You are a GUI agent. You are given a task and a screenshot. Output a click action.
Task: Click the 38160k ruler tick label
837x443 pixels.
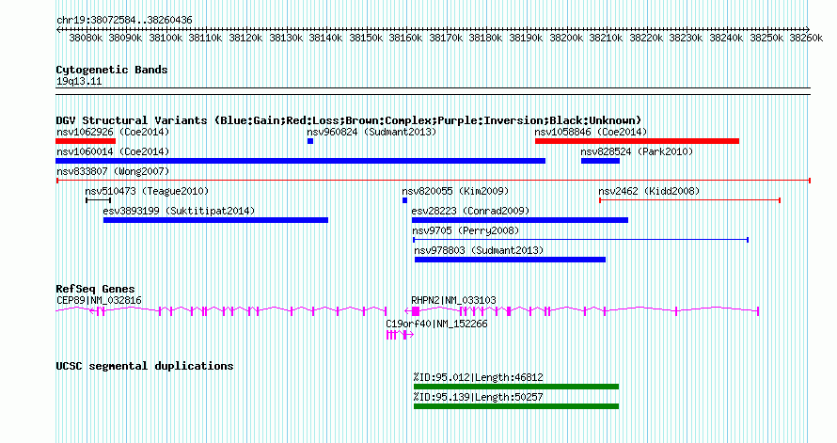(x=405, y=38)
